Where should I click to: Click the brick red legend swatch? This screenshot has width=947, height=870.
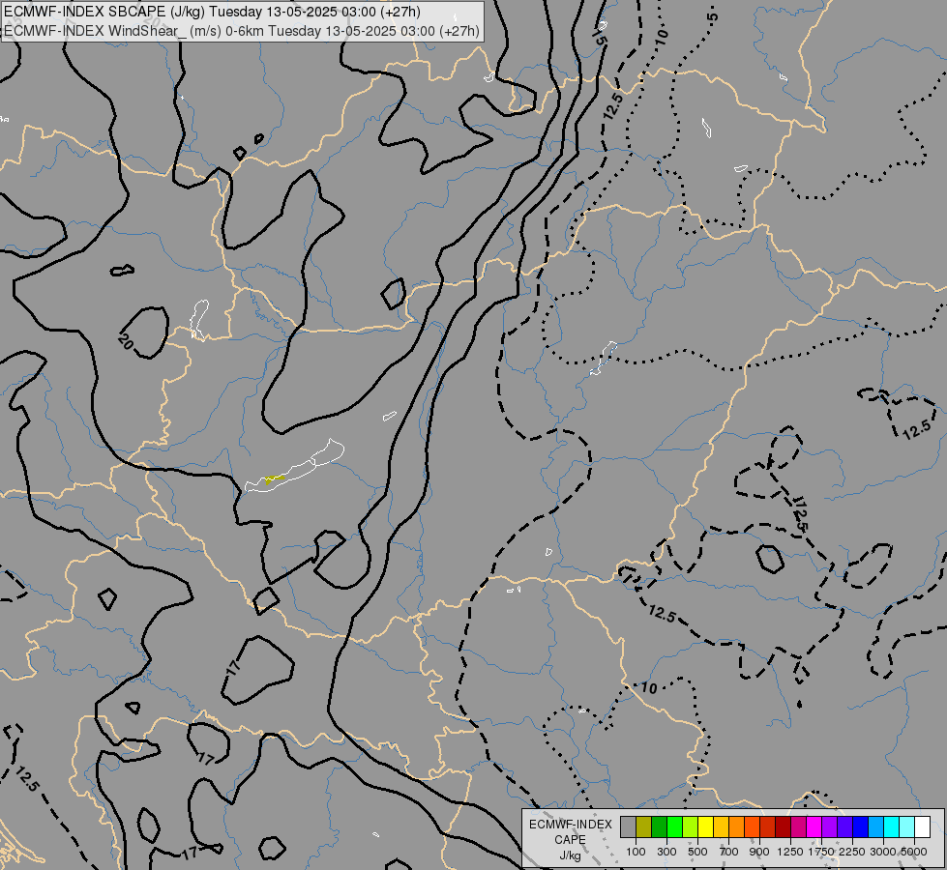click(x=768, y=826)
